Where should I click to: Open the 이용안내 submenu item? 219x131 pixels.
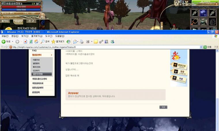click(36, 60)
